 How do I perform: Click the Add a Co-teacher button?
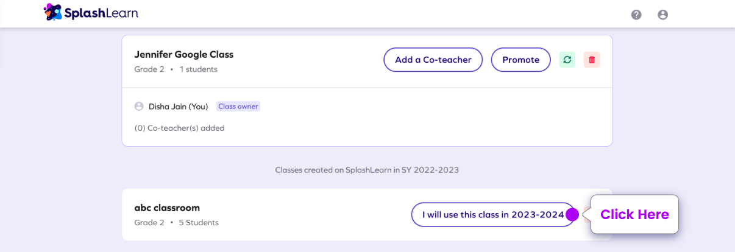pos(433,60)
